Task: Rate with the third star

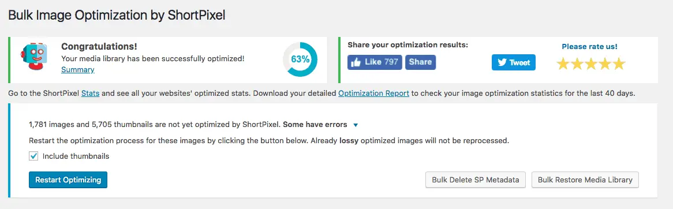Action: 590,64
